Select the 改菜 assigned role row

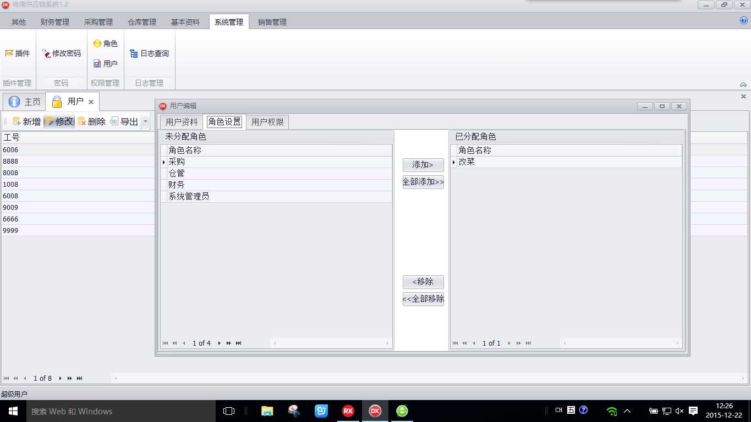tap(566, 162)
